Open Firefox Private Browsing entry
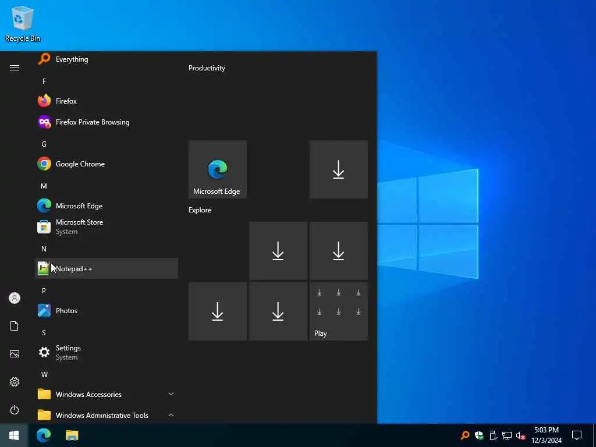This screenshot has height=447, width=596. point(107,122)
